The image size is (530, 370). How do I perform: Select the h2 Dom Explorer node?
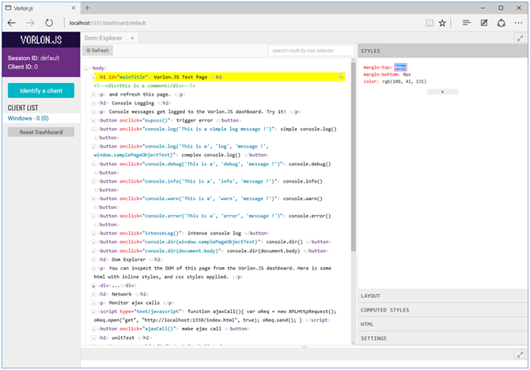[x=131, y=259]
